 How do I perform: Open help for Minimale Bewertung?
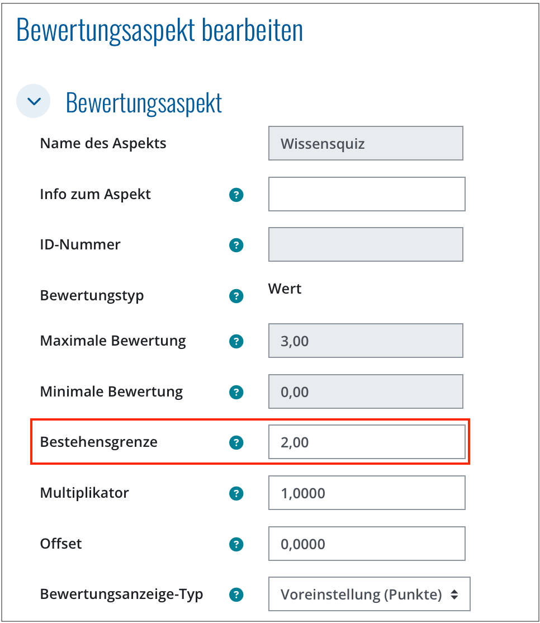click(236, 392)
